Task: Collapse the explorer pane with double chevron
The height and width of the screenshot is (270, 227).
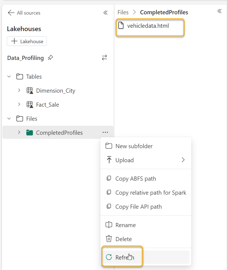Action: click(106, 13)
